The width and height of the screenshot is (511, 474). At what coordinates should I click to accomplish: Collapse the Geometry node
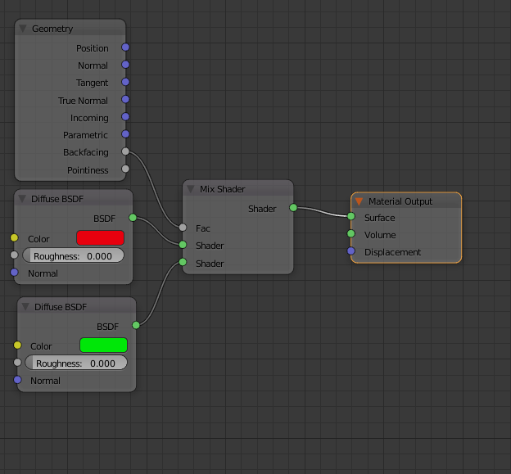(23, 29)
